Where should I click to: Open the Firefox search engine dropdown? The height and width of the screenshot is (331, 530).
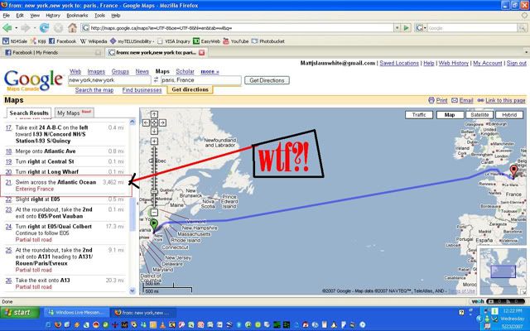(x=423, y=27)
